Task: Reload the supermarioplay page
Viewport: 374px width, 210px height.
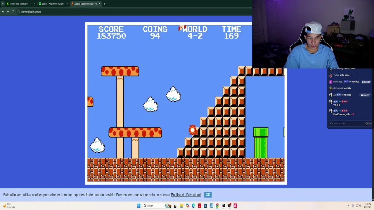Action: tap(13, 12)
